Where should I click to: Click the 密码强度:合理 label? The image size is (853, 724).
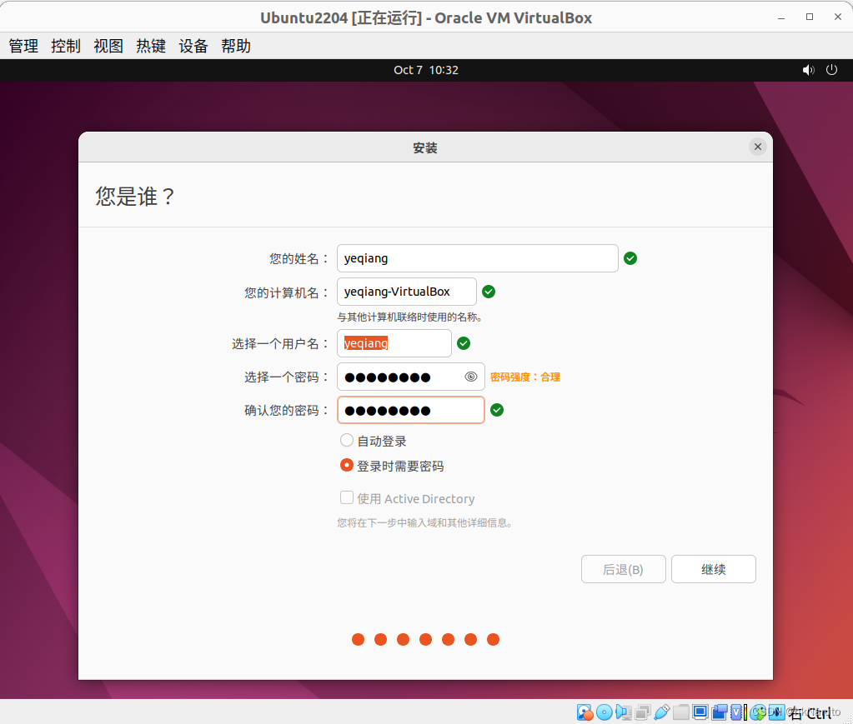click(525, 377)
